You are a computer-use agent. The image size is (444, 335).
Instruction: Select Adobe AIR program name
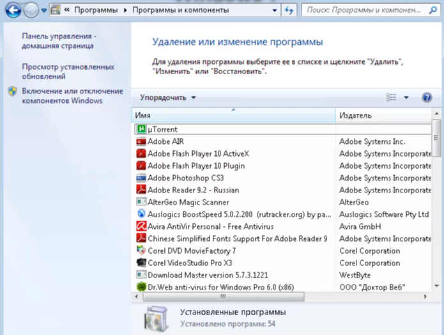click(165, 141)
